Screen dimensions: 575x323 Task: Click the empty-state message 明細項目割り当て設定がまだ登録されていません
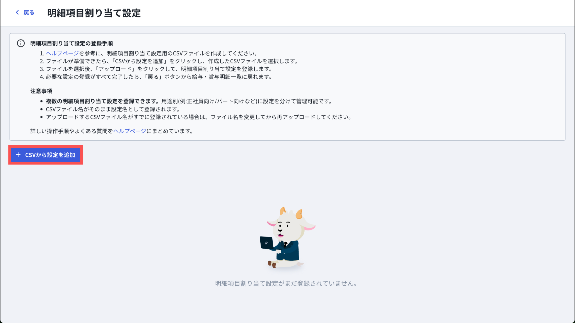click(x=286, y=283)
